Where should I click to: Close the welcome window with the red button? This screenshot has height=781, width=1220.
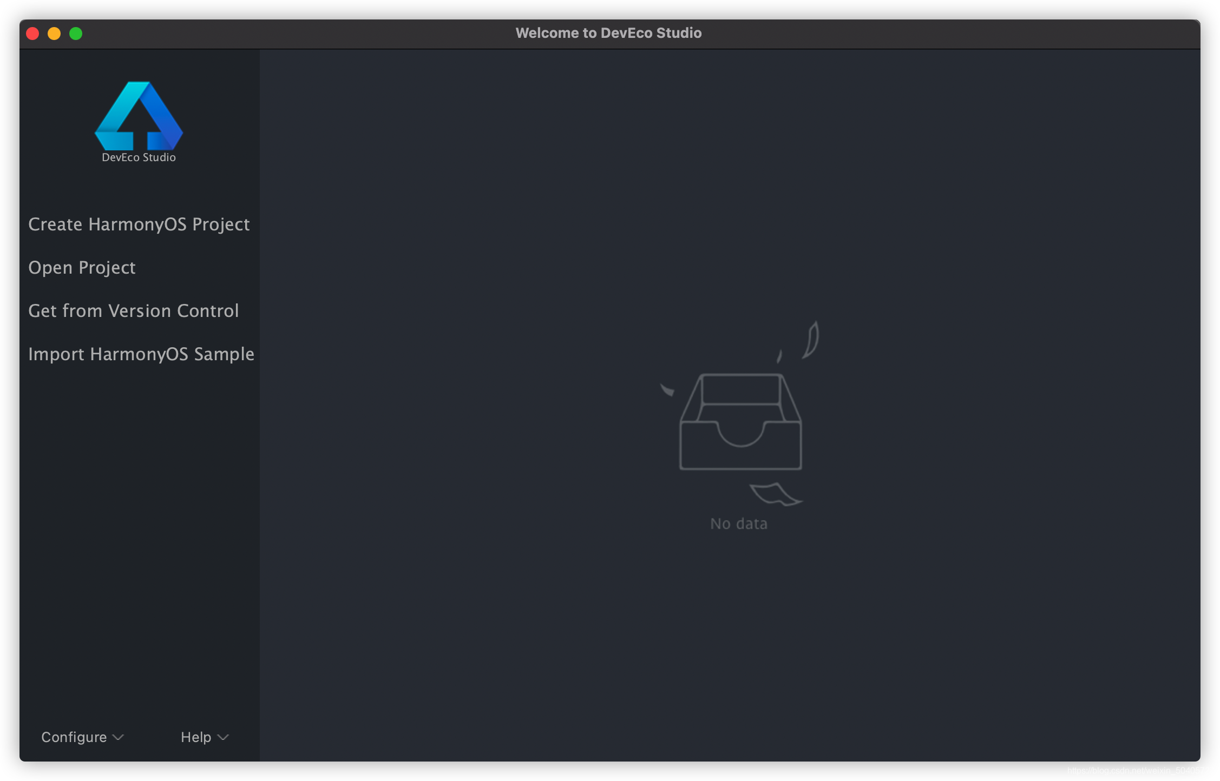coord(32,34)
